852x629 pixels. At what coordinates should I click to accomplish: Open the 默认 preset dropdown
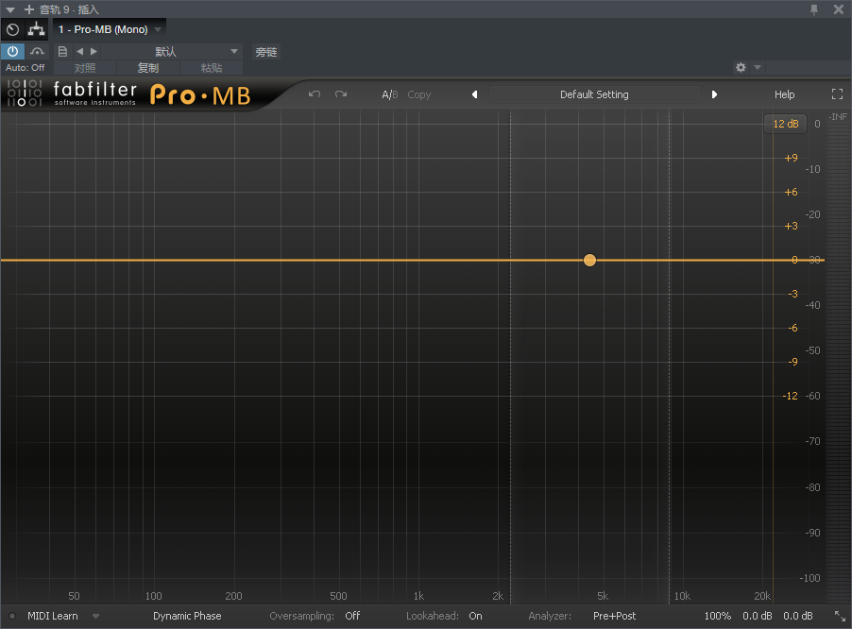point(171,52)
